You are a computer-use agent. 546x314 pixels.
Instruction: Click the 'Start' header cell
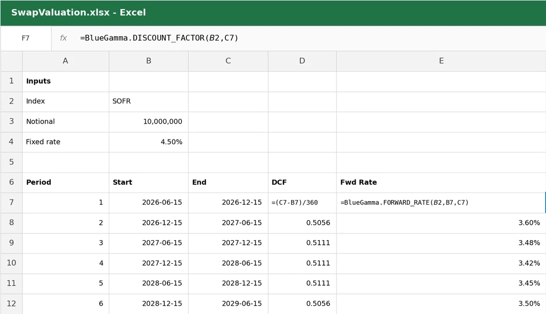click(x=149, y=183)
